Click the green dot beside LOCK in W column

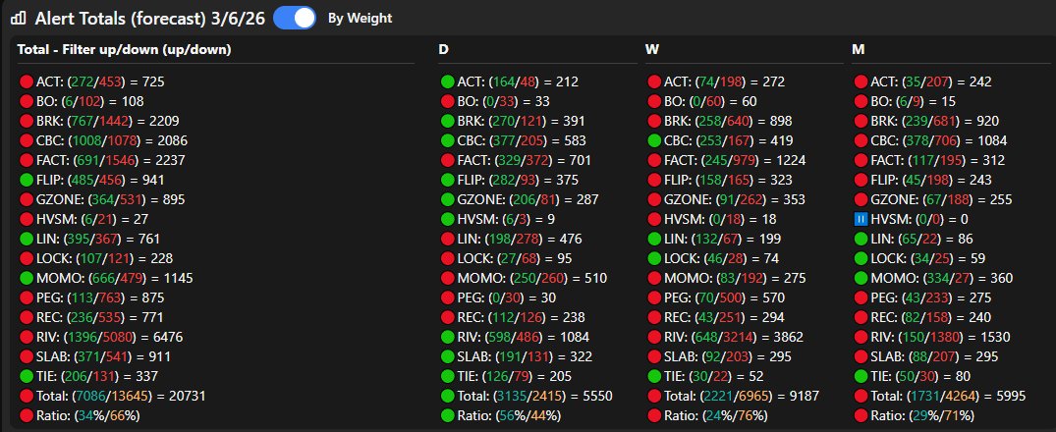click(x=654, y=258)
